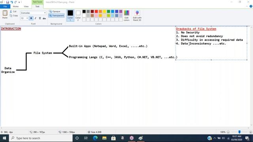
Task: Click the zoom slider handle
Action: (240, 132)
